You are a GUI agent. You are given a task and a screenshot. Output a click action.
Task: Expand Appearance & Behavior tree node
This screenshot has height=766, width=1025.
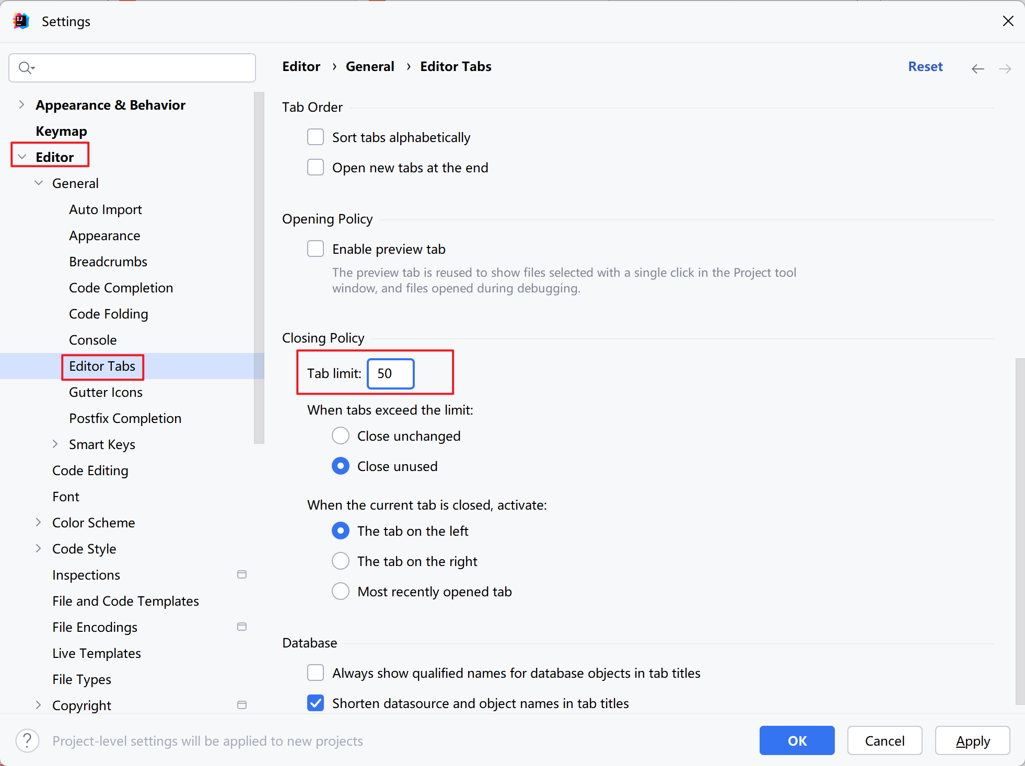pos(21,104)
